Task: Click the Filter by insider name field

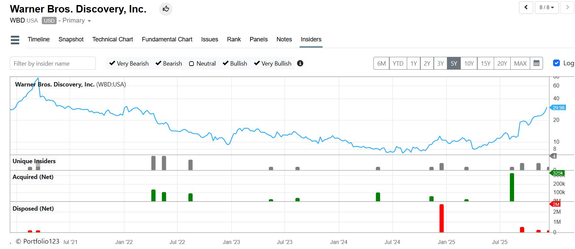Action: 53,63
